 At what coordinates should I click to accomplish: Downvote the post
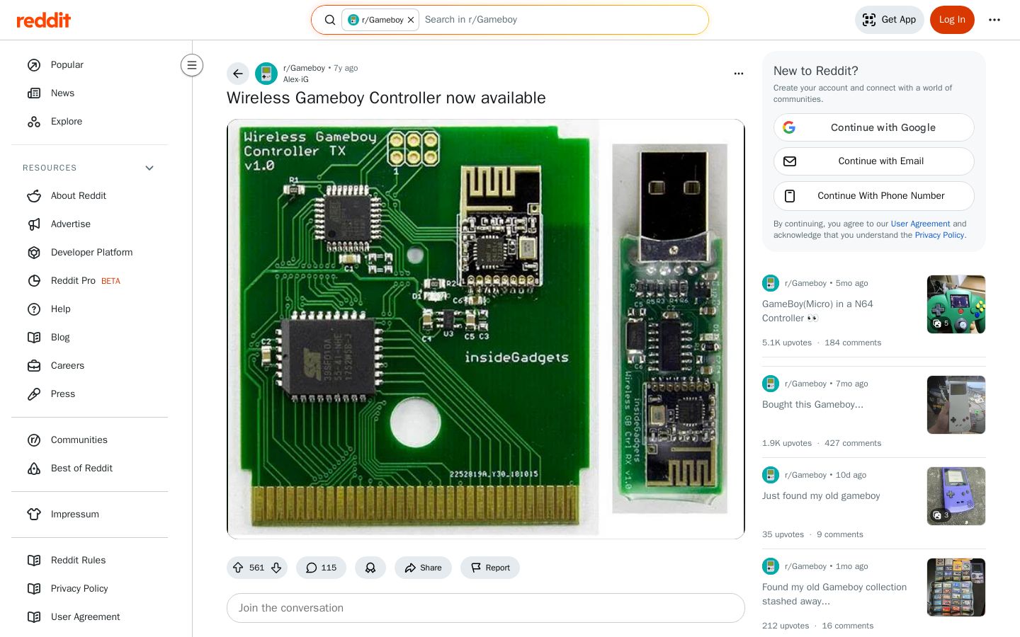276,568
